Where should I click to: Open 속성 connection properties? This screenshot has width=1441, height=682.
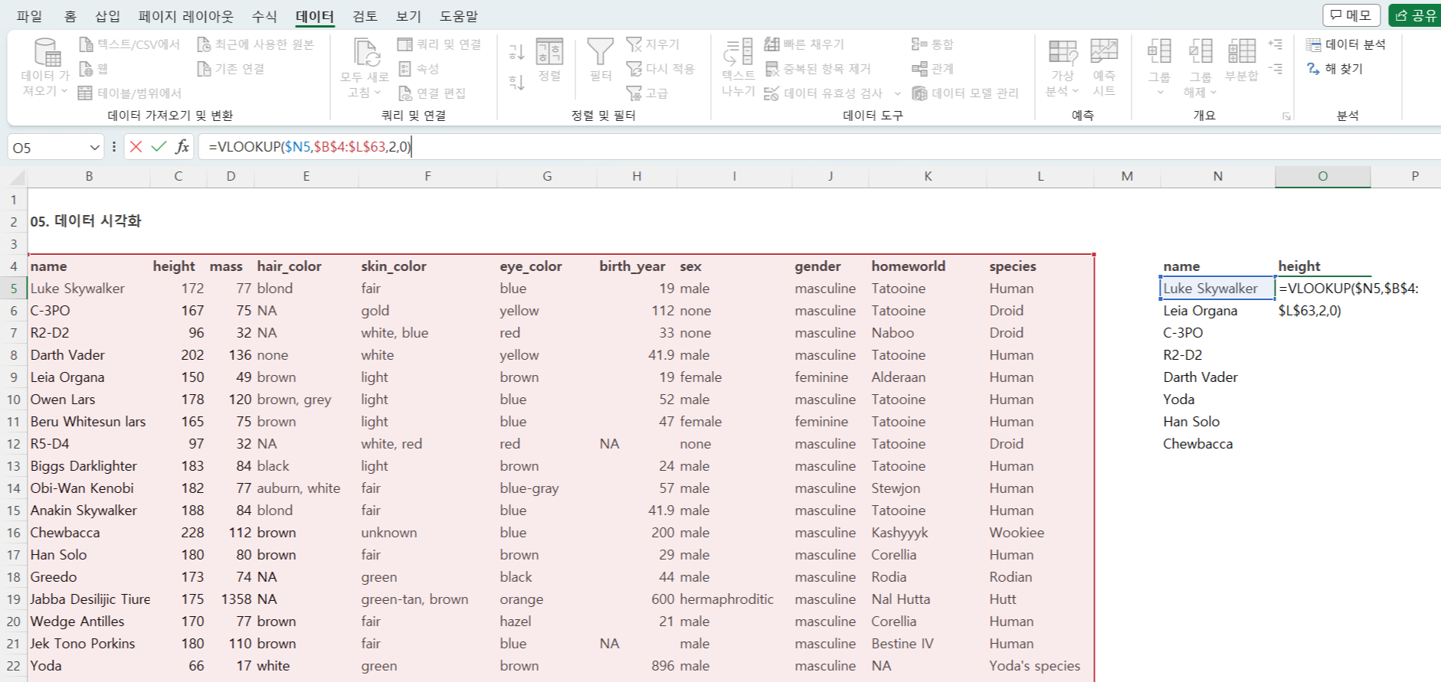pyautogui.click(x=418, y=69)
